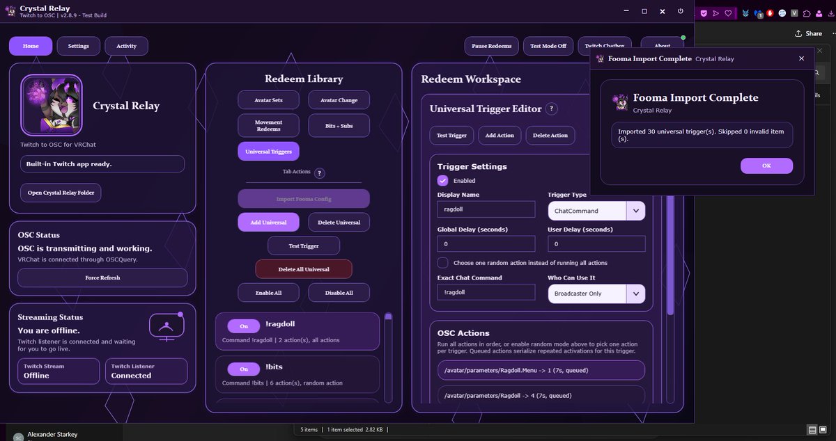This screenshot has height=441, width=836.
Task: Click the Display Name field containing ragdoll
Action: pyautogui.click(x=486, y=209)
